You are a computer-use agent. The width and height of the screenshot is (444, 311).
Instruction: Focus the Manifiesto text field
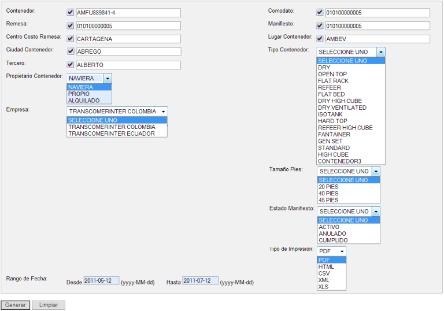click(377, 25)
